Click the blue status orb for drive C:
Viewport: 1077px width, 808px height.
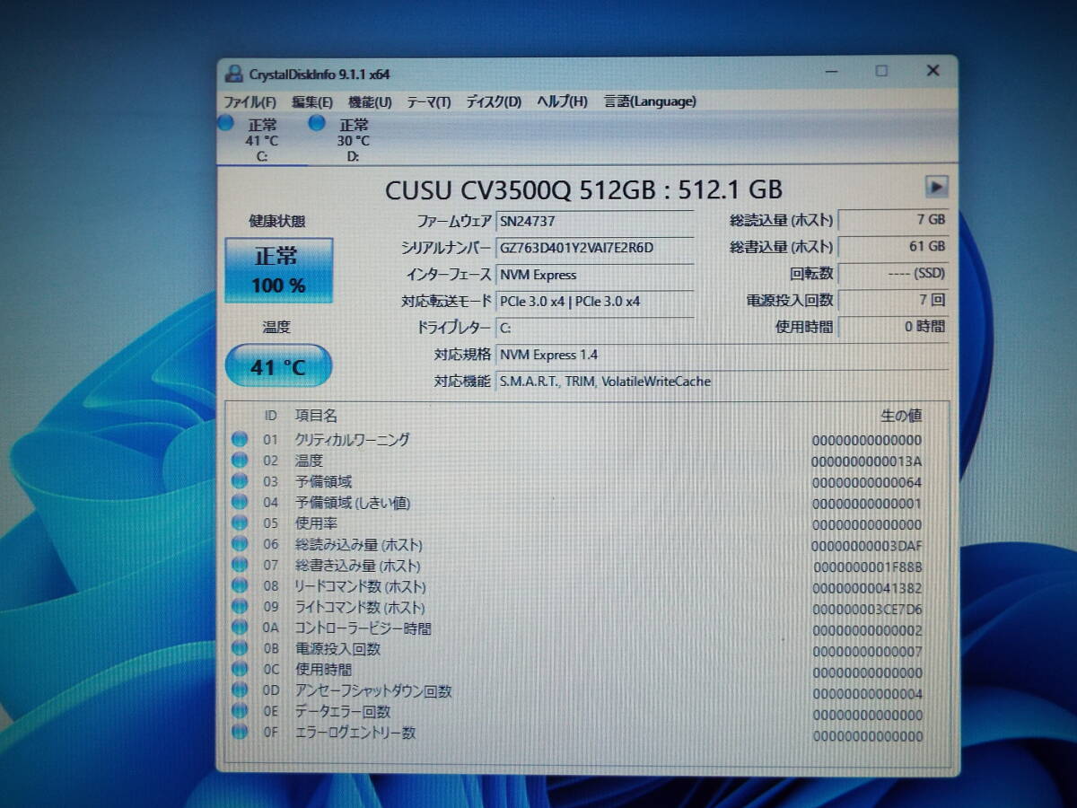226,123
